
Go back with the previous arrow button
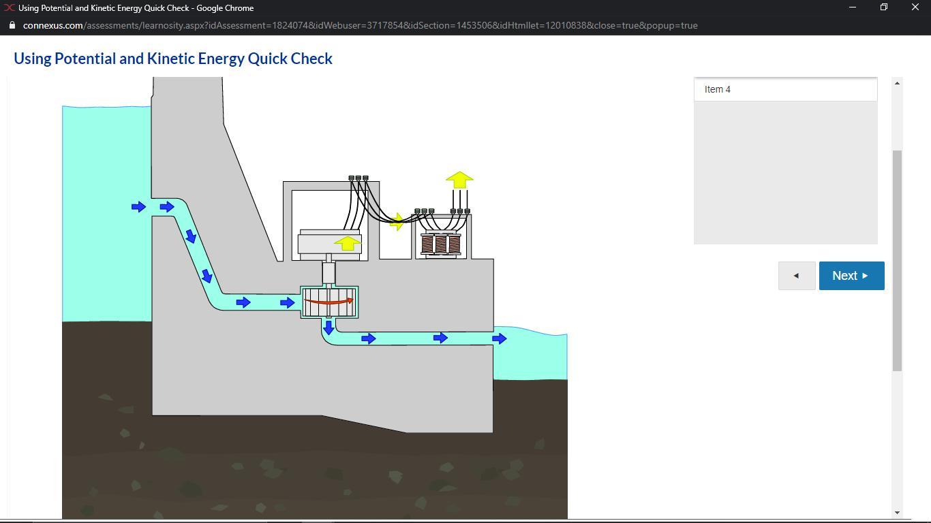[796, 276]
